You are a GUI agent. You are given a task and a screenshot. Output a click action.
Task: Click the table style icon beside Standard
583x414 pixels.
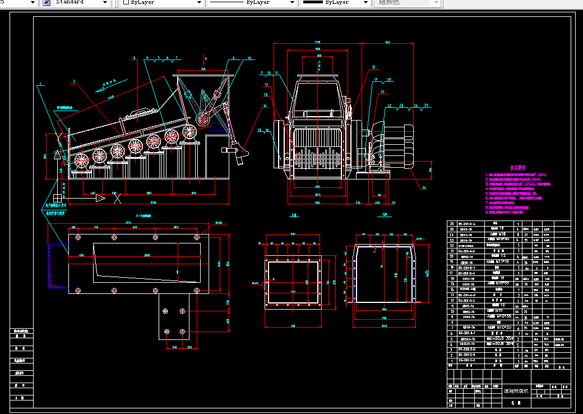coord(47,2)
